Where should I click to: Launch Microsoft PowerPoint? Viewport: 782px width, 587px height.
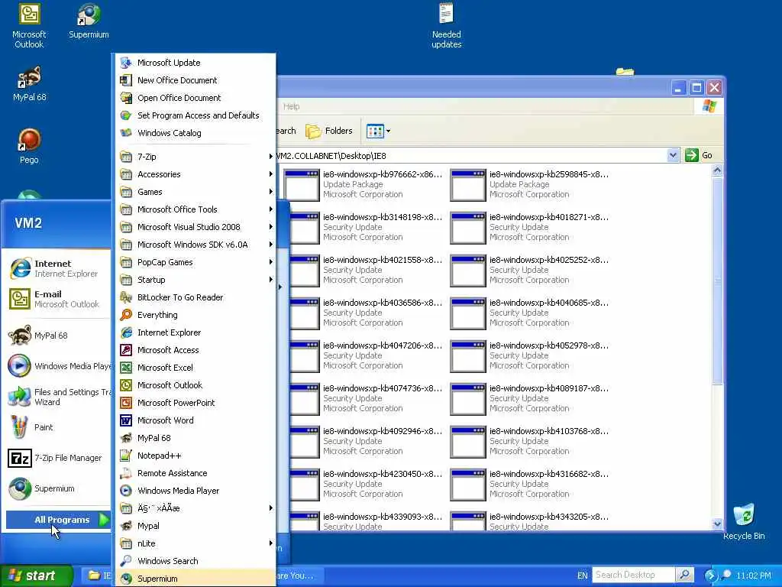(x=195, y=403)
